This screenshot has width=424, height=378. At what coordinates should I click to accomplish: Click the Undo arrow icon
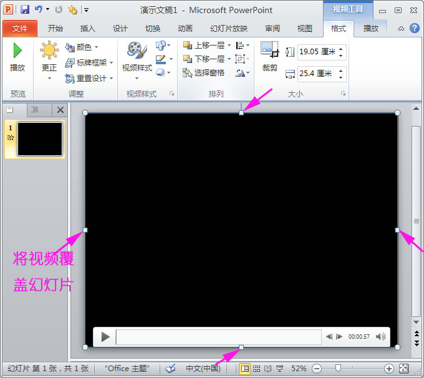click(x=39, y=9)
